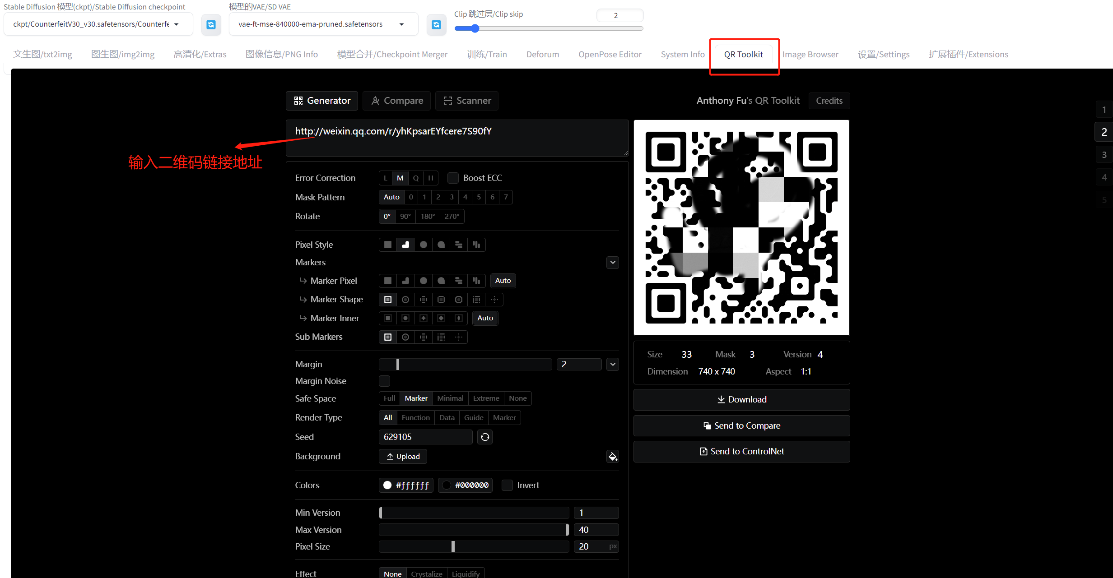Select square Pixel Style icon
The image size is (1113, 578).
pyautogui.click(x=387, y=245)
